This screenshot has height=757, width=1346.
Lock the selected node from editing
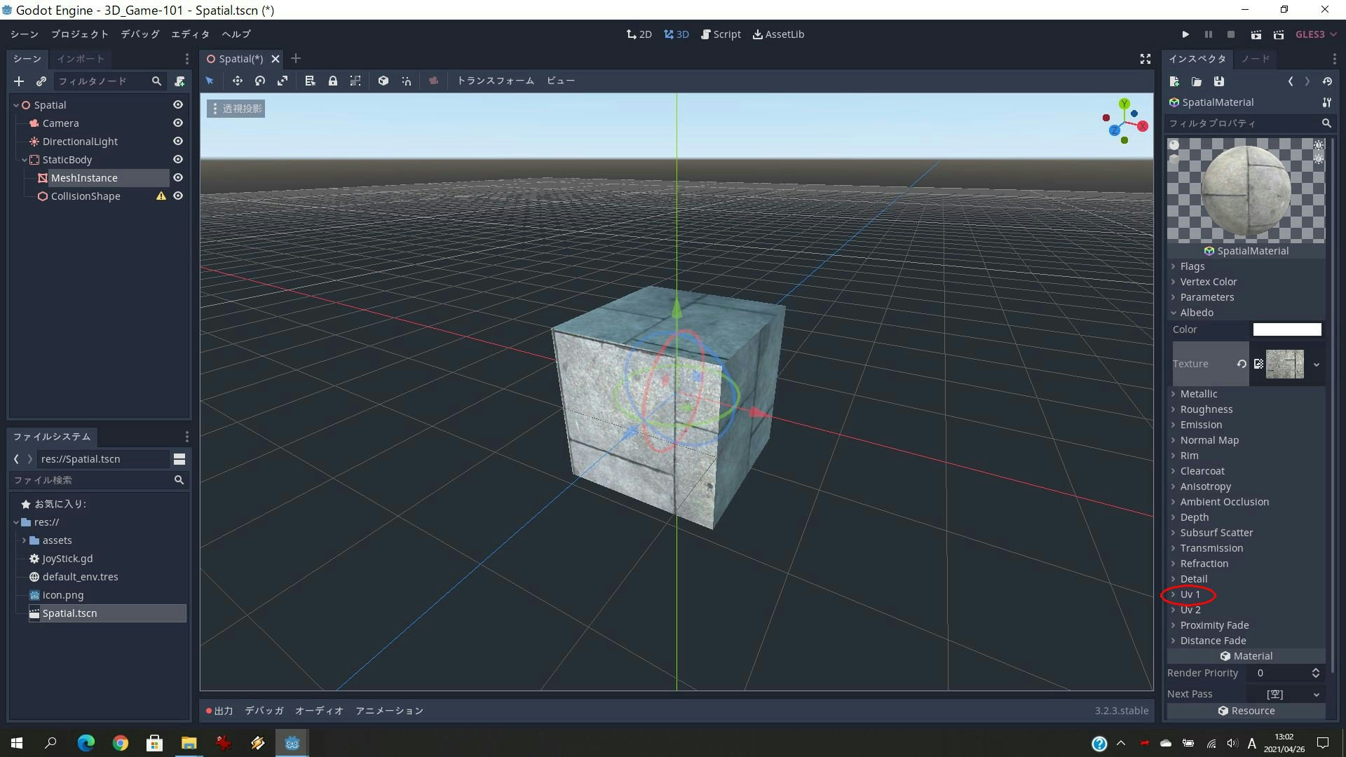point(333,81)
